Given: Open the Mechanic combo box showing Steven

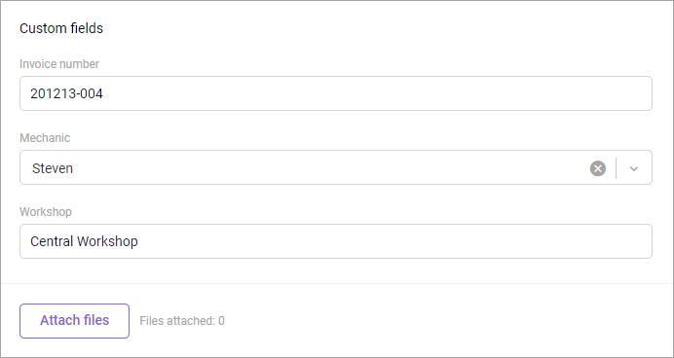Looking at the screenshot, I should (336, 167).
